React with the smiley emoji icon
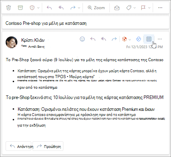This screenshot has width=171, height=157. coord(82,39)
